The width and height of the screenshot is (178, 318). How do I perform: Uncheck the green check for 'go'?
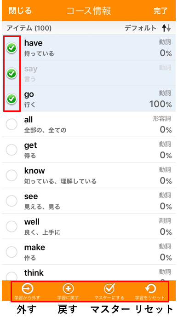[11, 99]
